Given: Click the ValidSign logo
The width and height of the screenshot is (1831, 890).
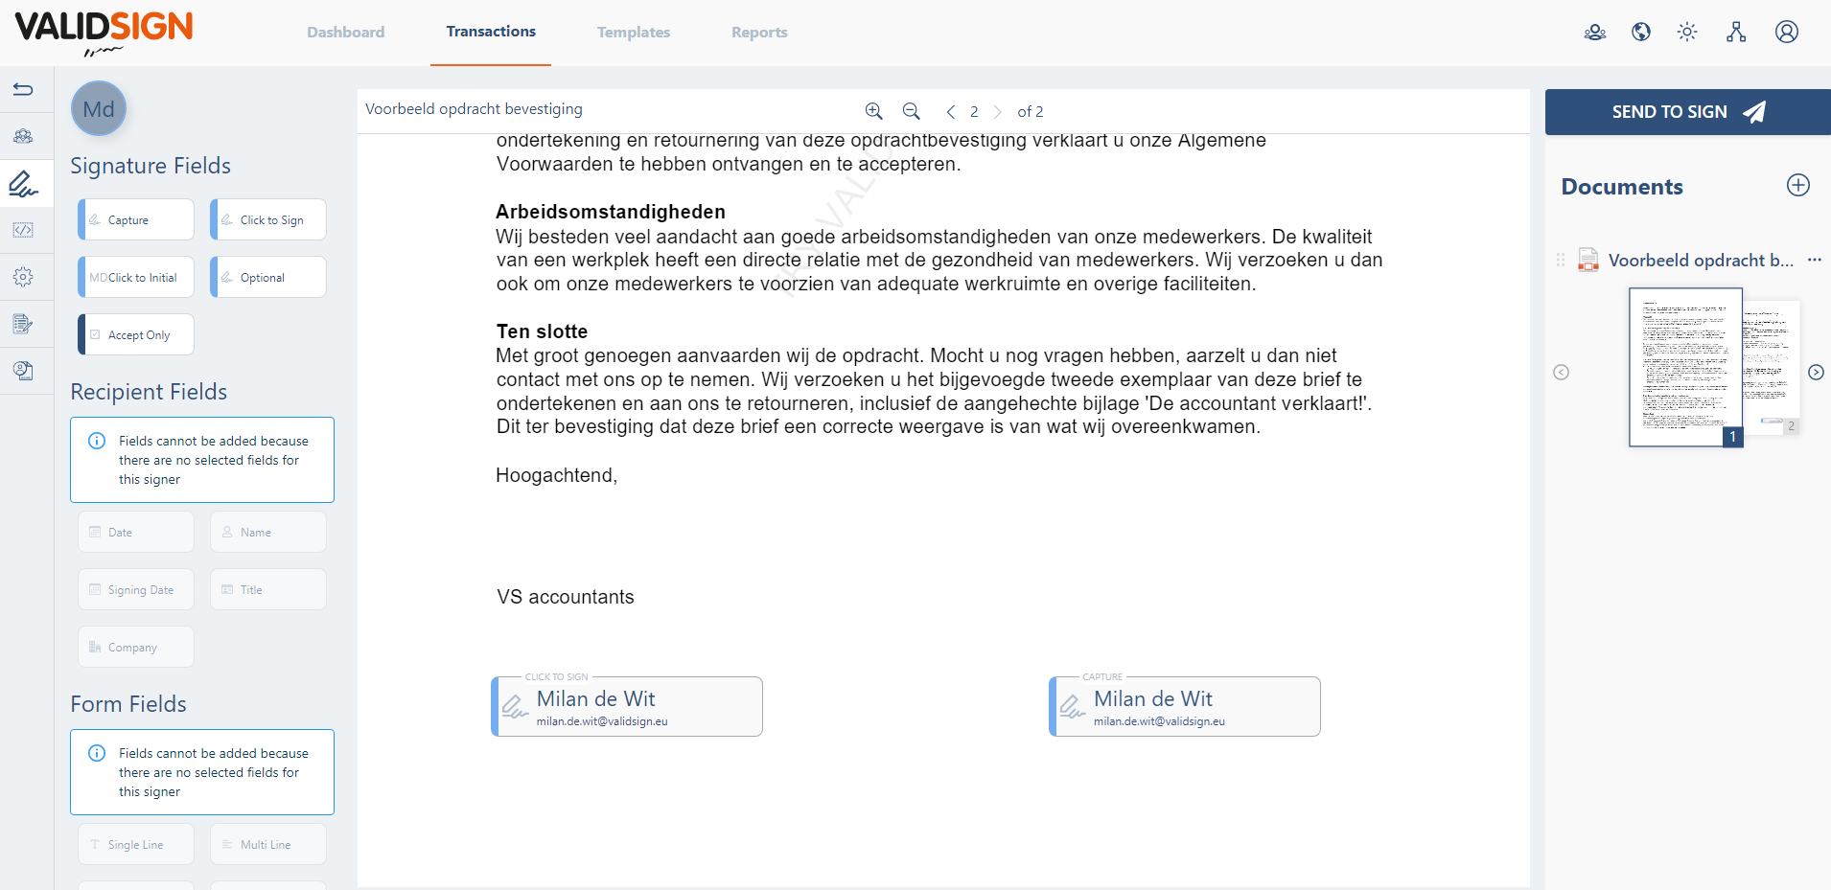Looking at the screenshot, I should (x=104, y=33).
